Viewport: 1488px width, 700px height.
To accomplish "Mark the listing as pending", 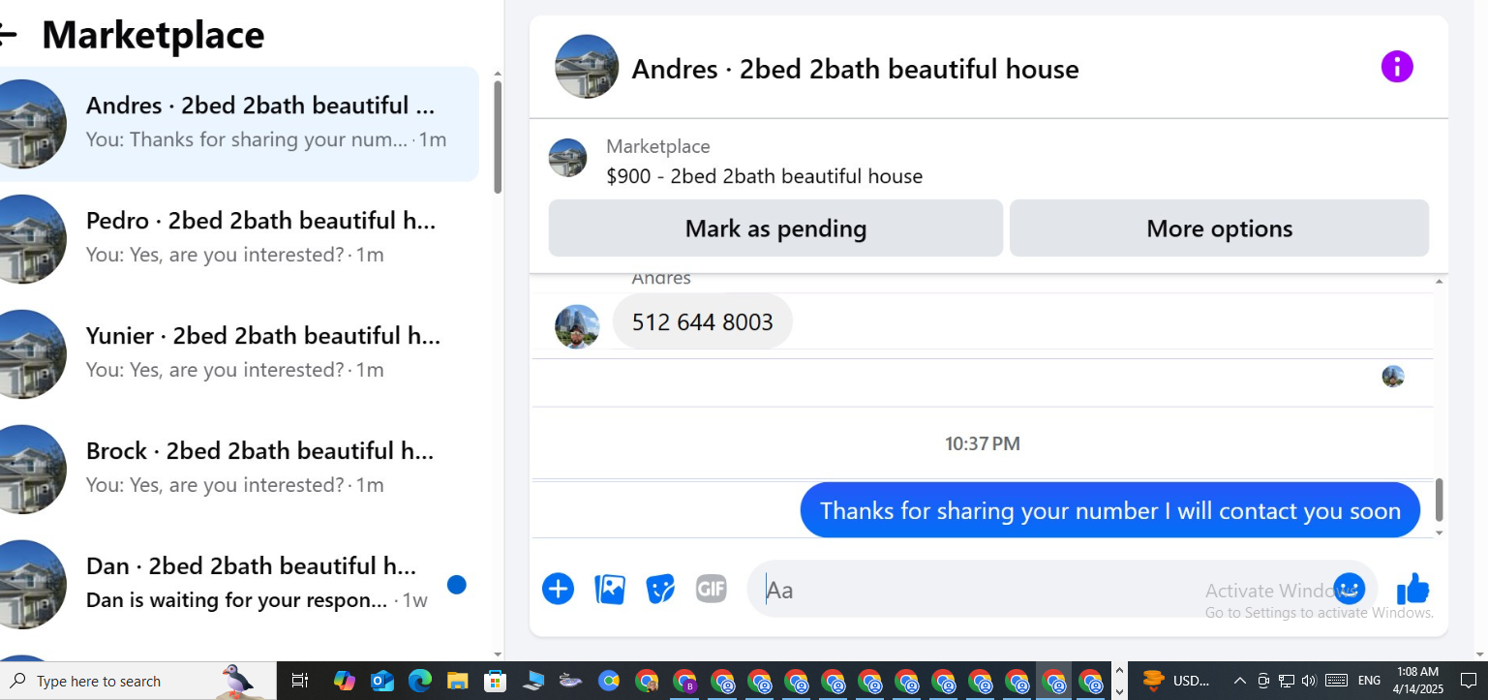I will click(775, 228).
